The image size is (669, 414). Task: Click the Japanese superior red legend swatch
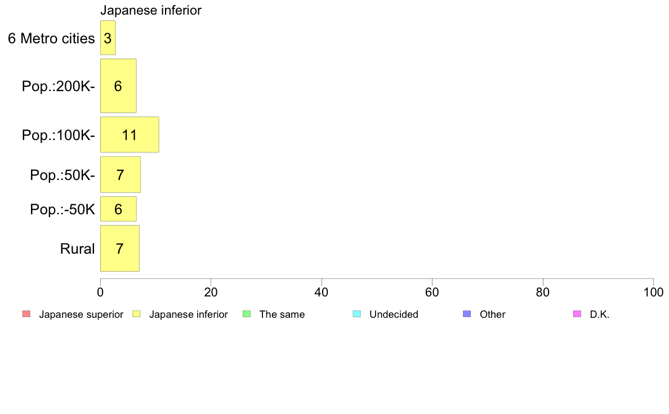tap(26, 314)
